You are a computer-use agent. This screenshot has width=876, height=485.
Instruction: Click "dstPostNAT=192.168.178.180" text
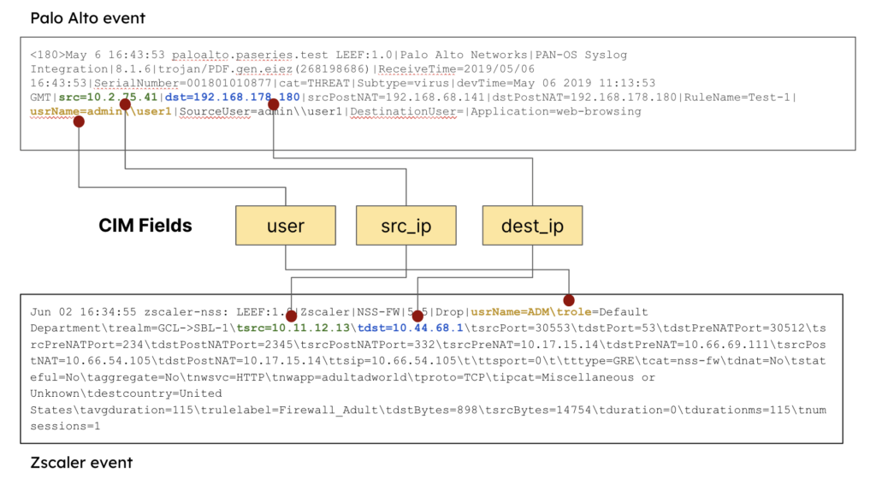tap(584, 98)
